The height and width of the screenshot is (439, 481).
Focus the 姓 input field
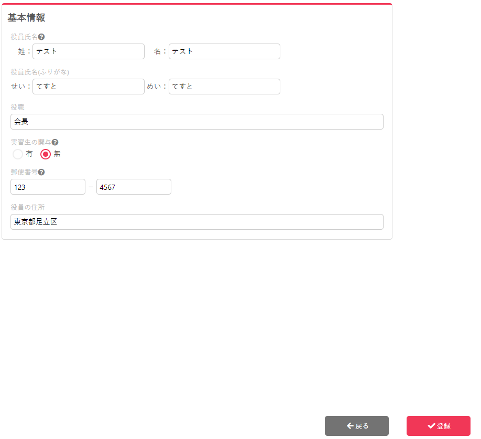point(88,51)
